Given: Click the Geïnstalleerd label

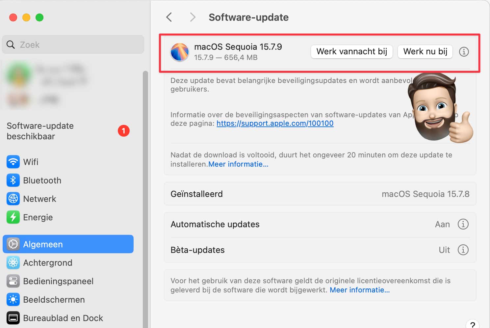Looking at the screenshot, I should coord(196,194).
